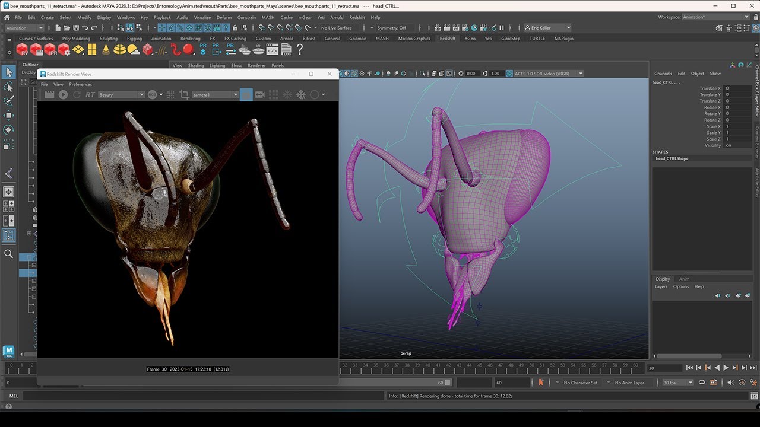Start IPR with the play button in Render View

click(x=63, y=94)
